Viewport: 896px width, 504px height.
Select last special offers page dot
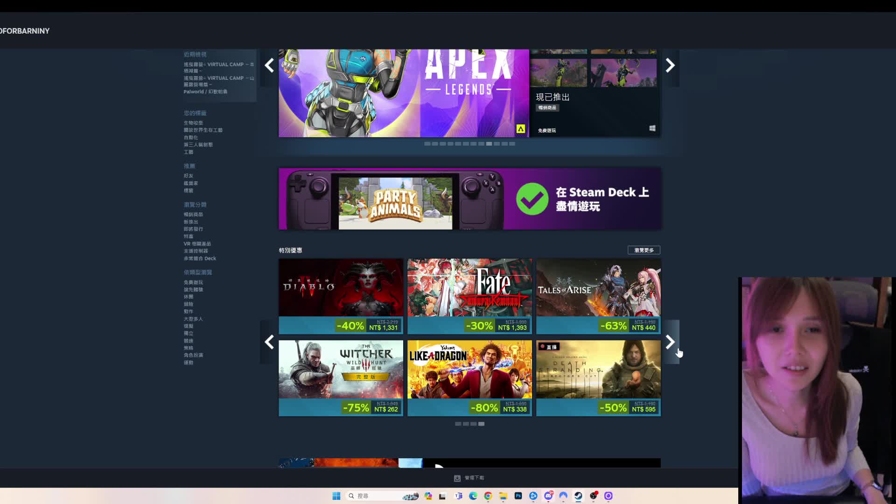pos(481,424)
